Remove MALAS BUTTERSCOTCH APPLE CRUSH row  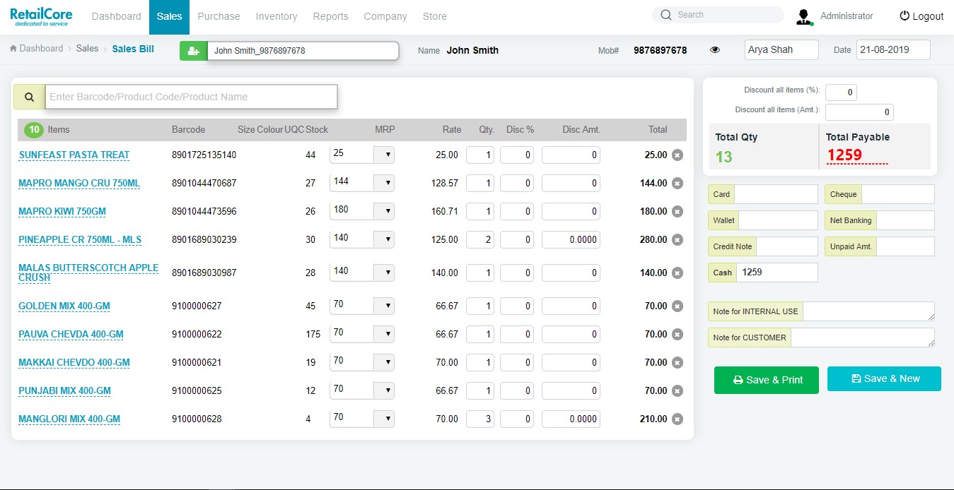click(677, 273)
